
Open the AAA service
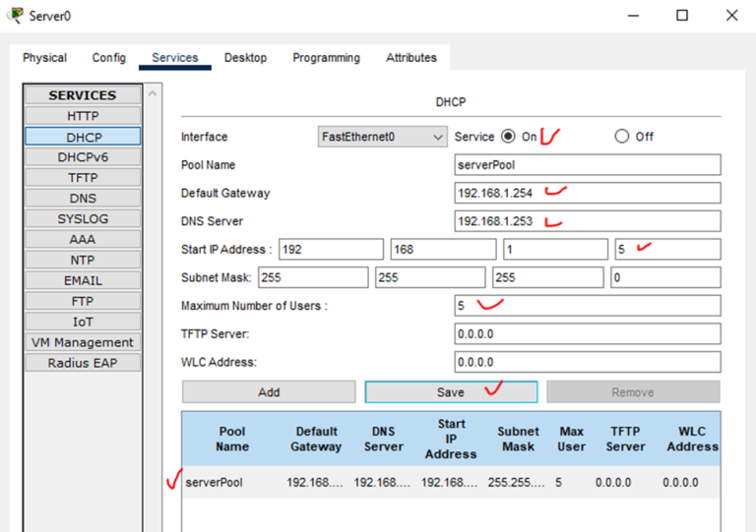83,240
